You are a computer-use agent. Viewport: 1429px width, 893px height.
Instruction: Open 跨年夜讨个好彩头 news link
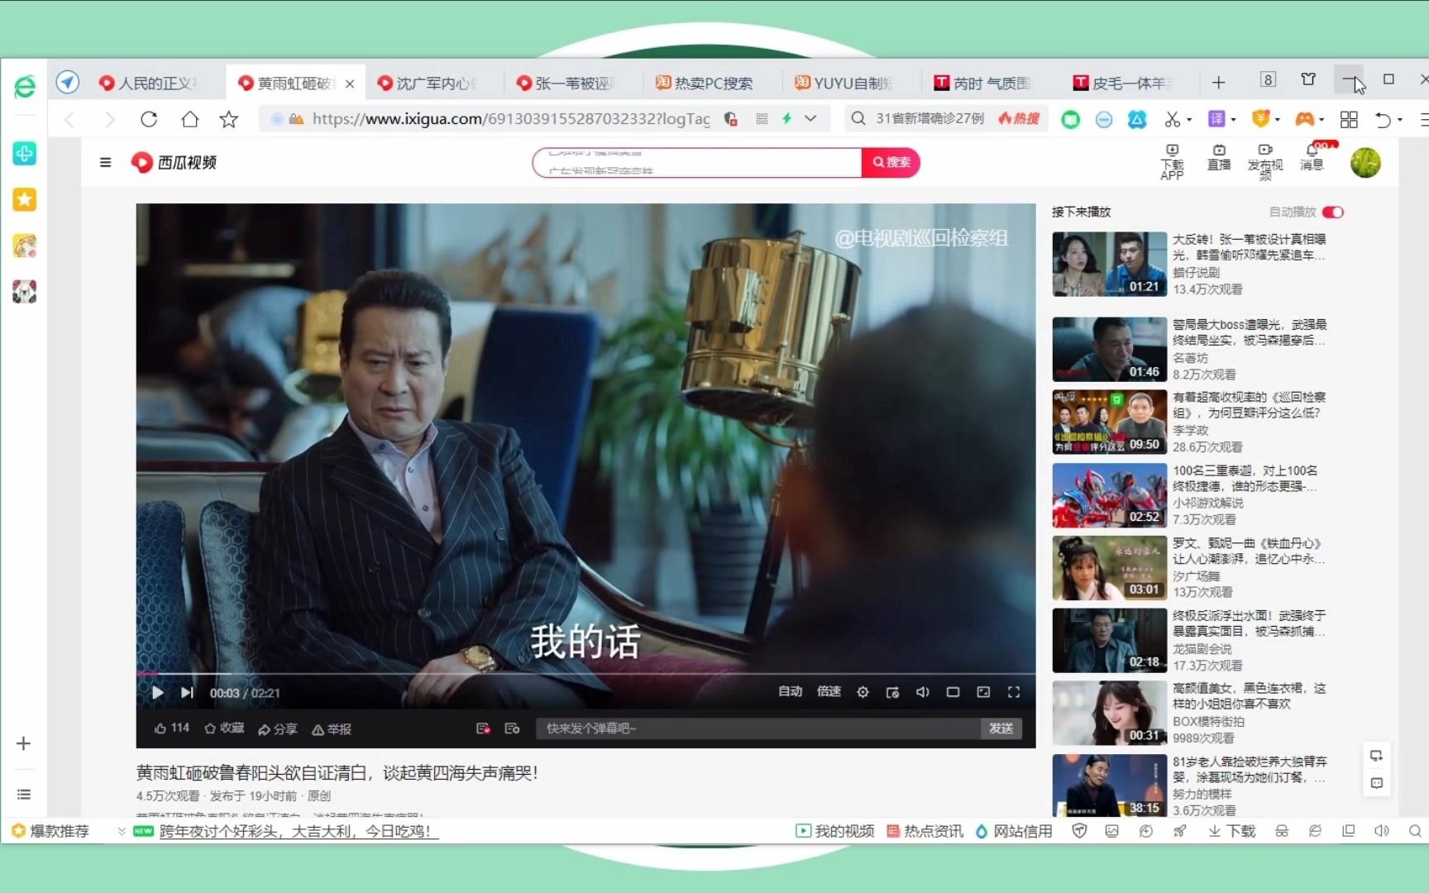tap(298, 831)
